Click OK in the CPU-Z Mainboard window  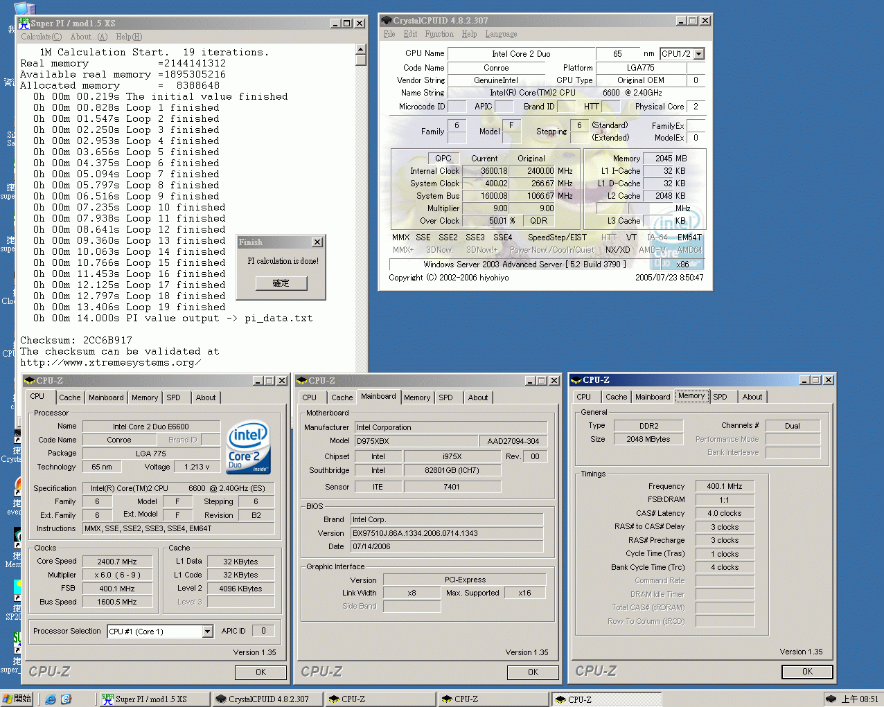point(533,672)
